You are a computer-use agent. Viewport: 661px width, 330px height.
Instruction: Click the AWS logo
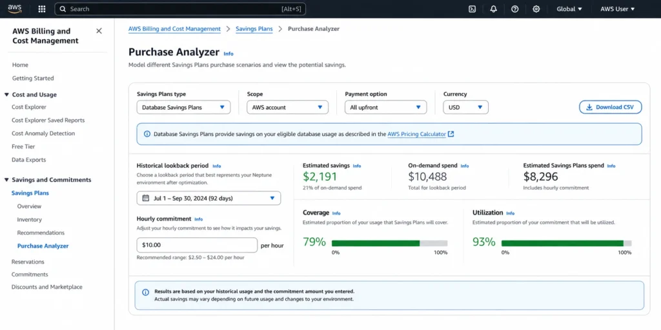pos(15,9)
